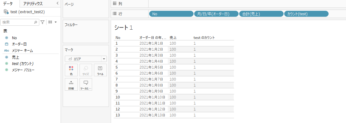
Task: Click the ラベル label marks button
Action: (100, 70)
